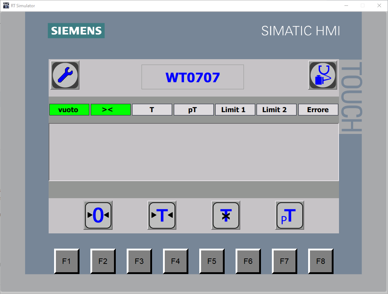
Task: Select the green vuoto status indicator
Action: pyautogui.click(x=69, y=110)
